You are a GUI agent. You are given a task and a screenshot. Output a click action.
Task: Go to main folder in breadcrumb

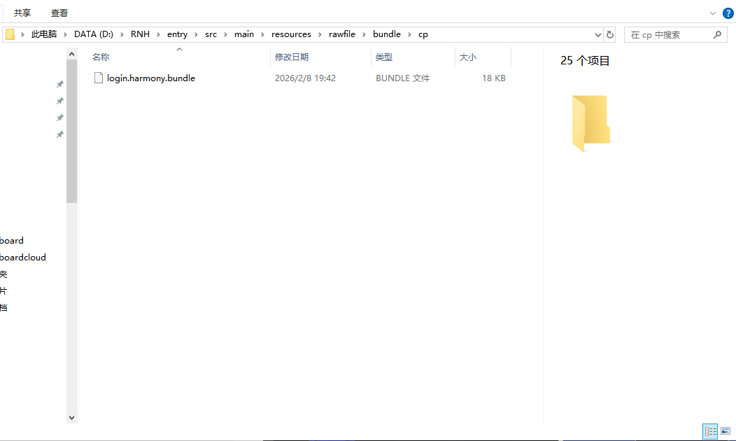[x=244, y=34]
